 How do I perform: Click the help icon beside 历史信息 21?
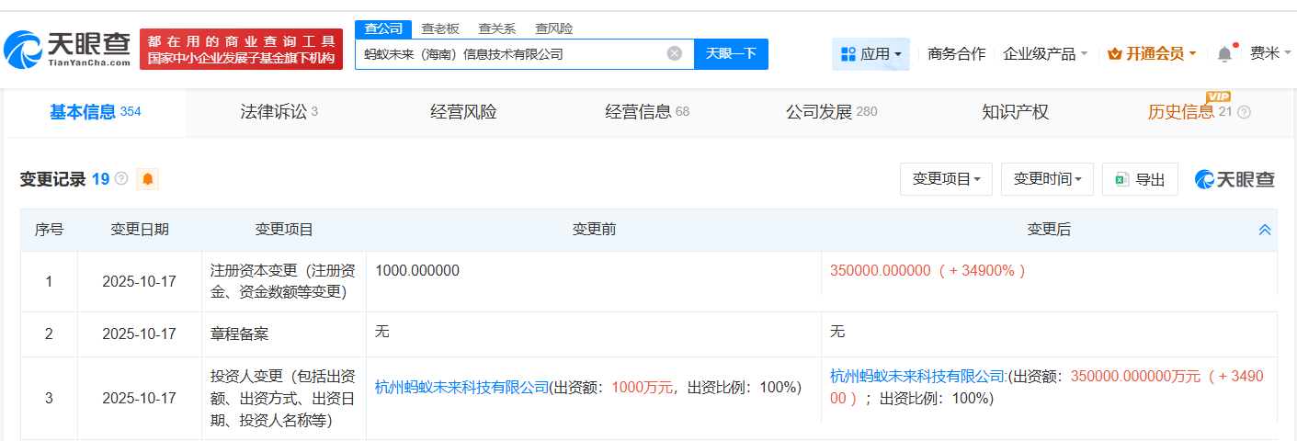1245,112
